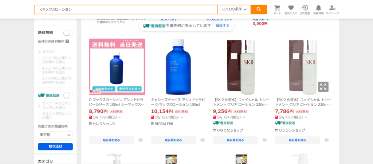Viewport: 373px width, 164px height.
Task: Click 解除する link in delivery banner
Action: 223,26
